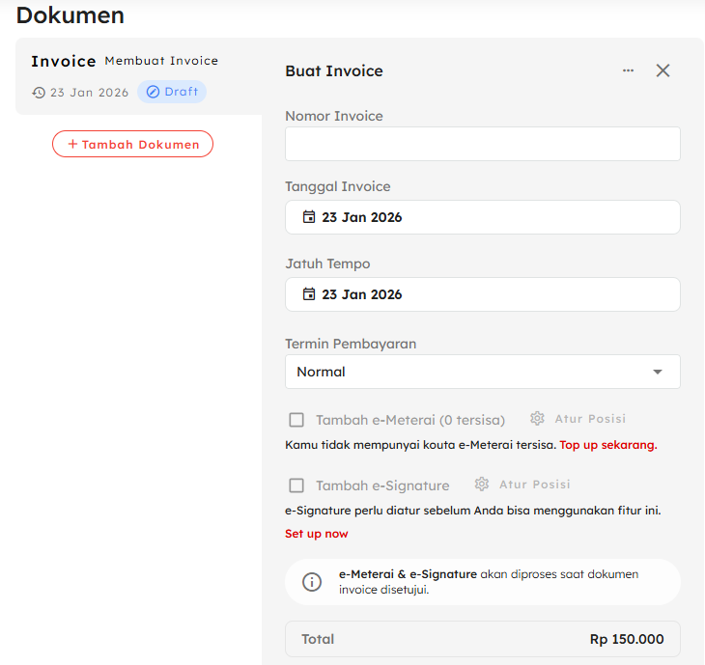The image size is (705, 665).
Task: Click the calendar icon in Tanggal Invoice
Action: 309,217
